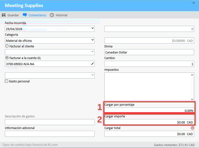
Task: Click the Historial clock icon
Action: point(52,15)
